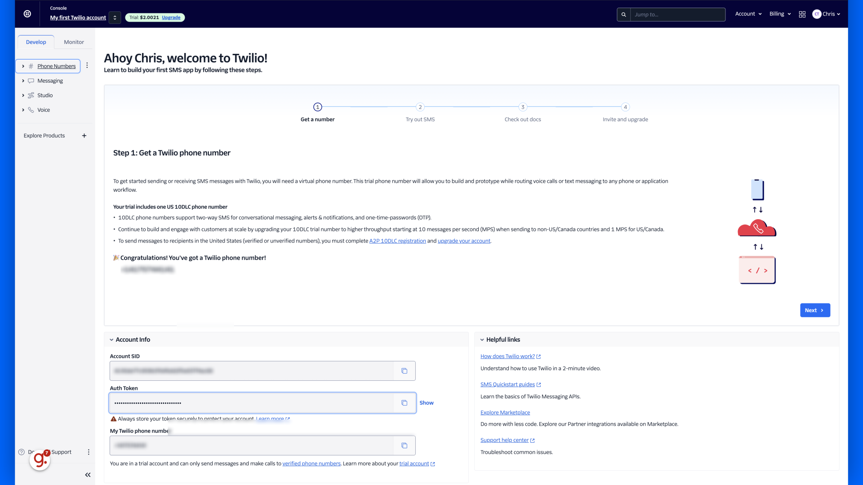Image resolution: width=863 pixels, height=485 pixels.
Task: Collapse the Helpful links section
Action: (x=482, y=340)
